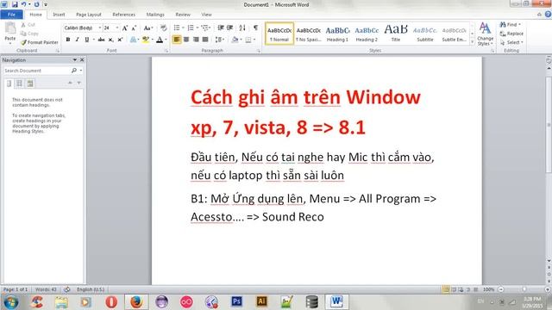Open the Change Styles menu
The width and height of the screenshot is (552, 310).
tap(485, 34)
